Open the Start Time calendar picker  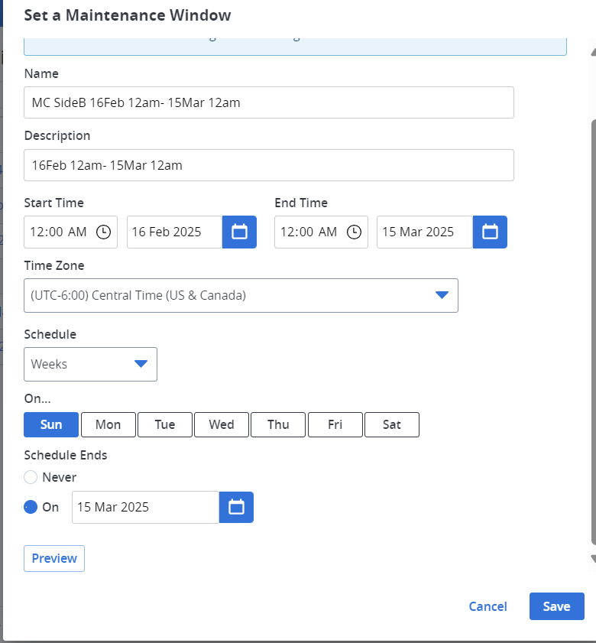(239, 232)
